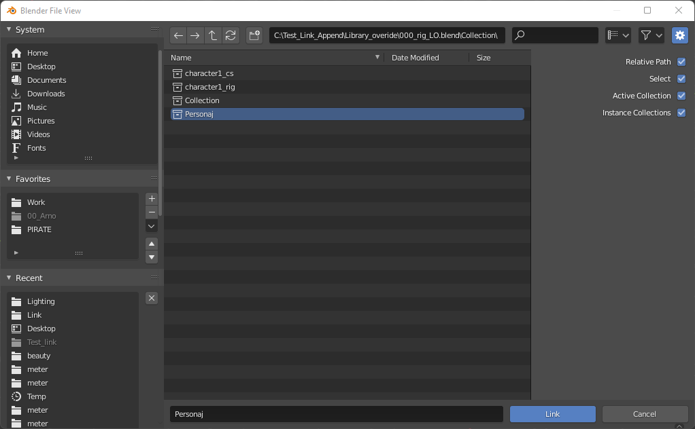Expand Favorites list arrow below PIRATE
Image resolution: width=695 pixels, height=429 pixels.
[16, 253]
